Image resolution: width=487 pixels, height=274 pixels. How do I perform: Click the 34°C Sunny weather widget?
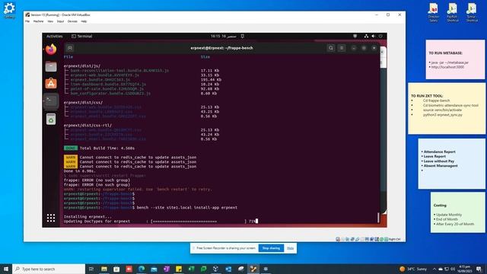(413, 269)
